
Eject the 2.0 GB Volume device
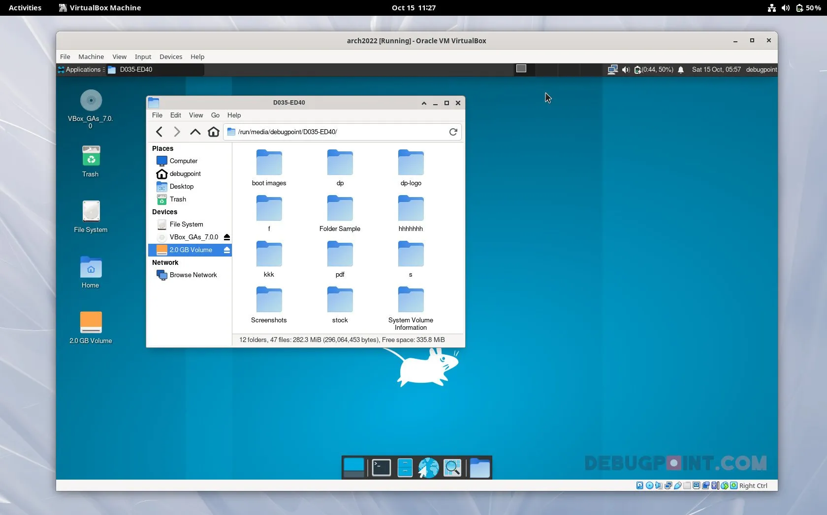pos(226,250)
